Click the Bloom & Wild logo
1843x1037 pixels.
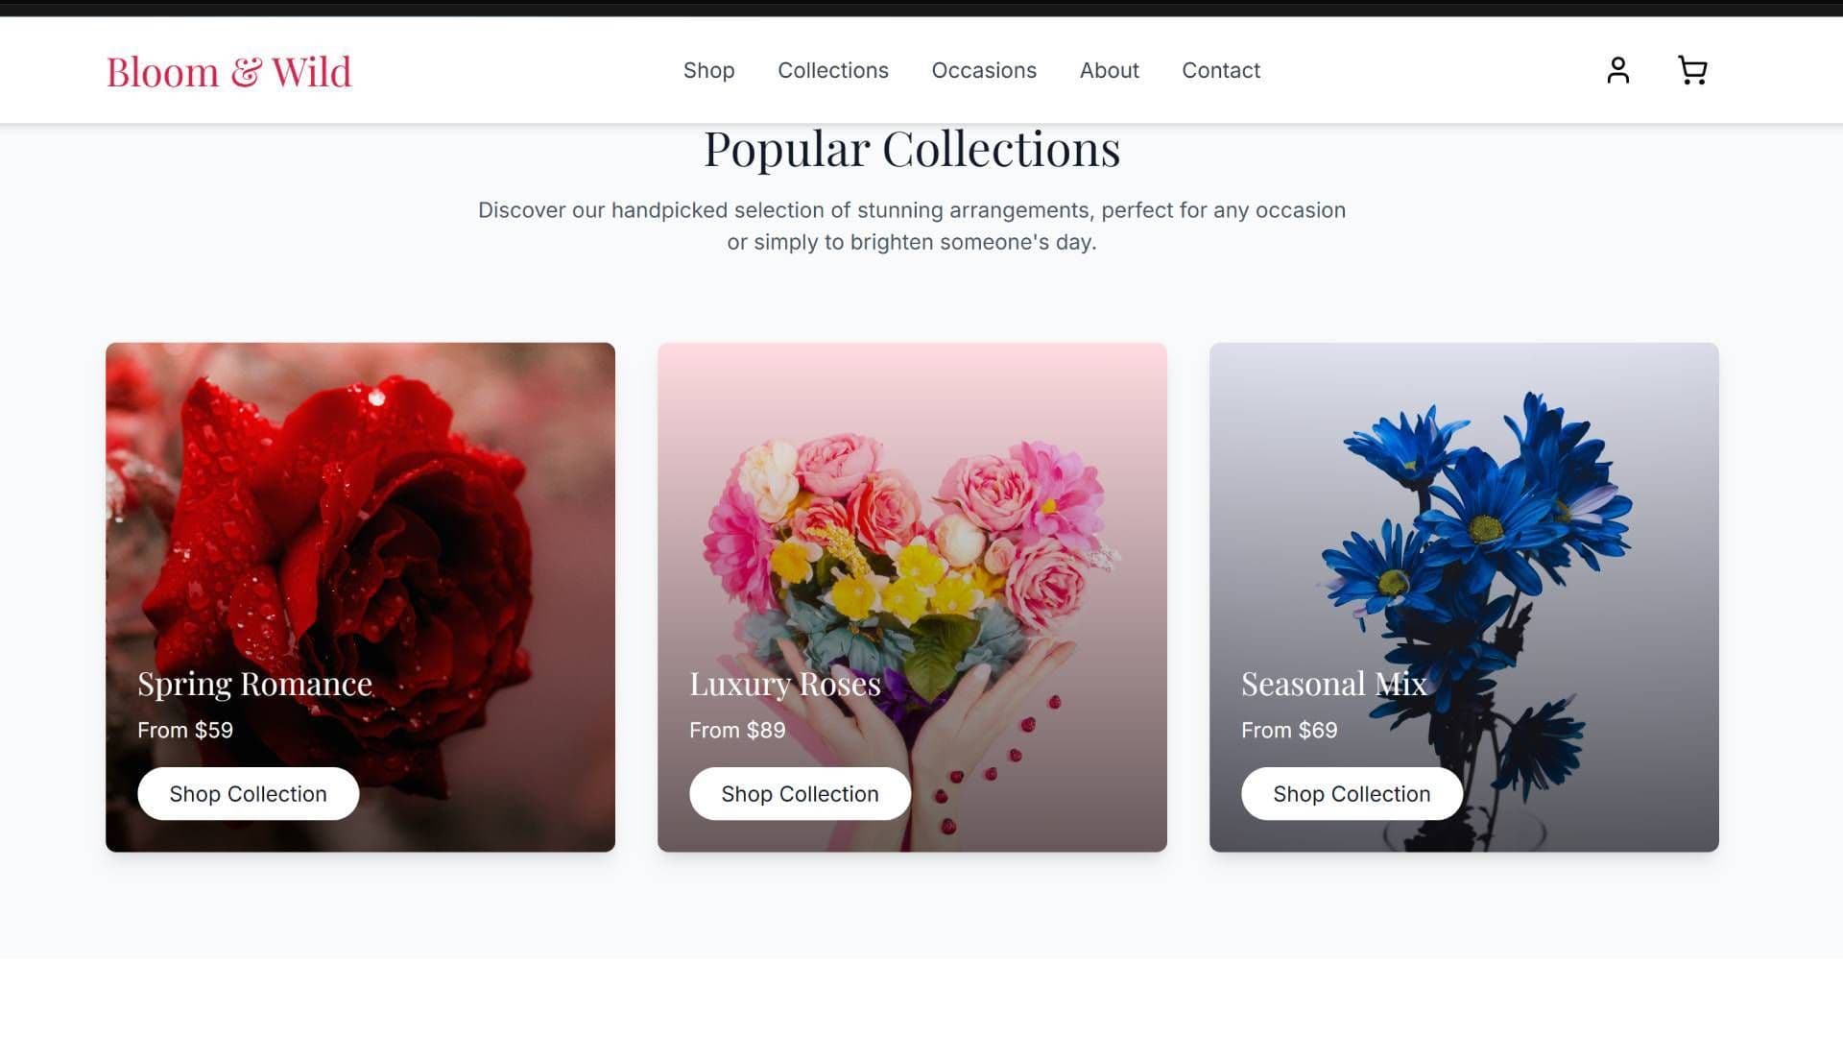point(228,72)
